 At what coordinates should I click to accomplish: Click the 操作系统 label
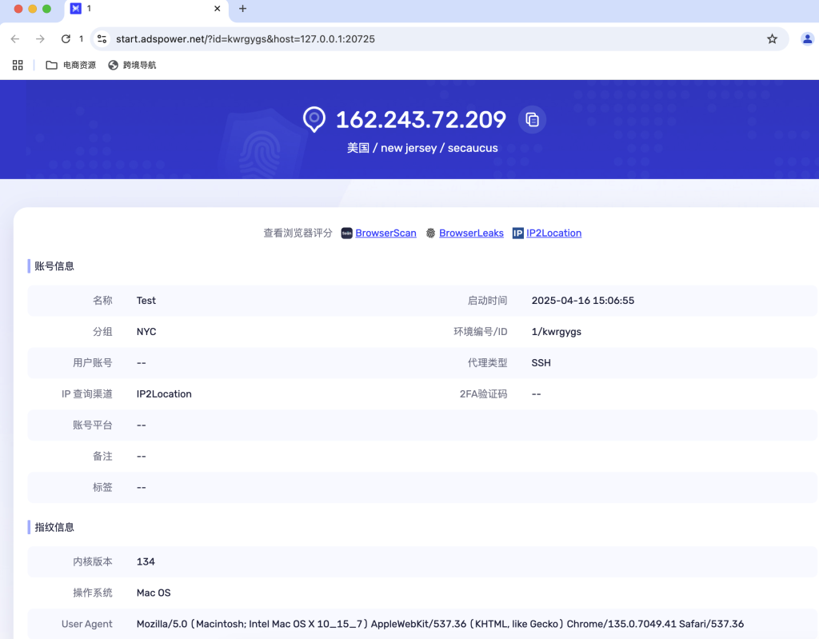point(93,593)
